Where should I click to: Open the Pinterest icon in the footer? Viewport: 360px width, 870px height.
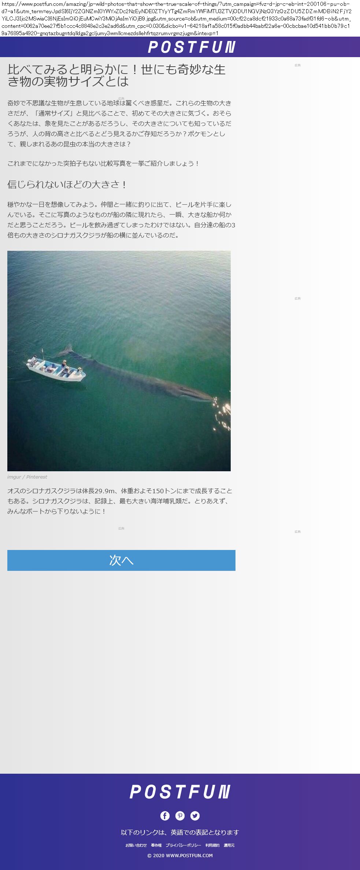[180, 815]
